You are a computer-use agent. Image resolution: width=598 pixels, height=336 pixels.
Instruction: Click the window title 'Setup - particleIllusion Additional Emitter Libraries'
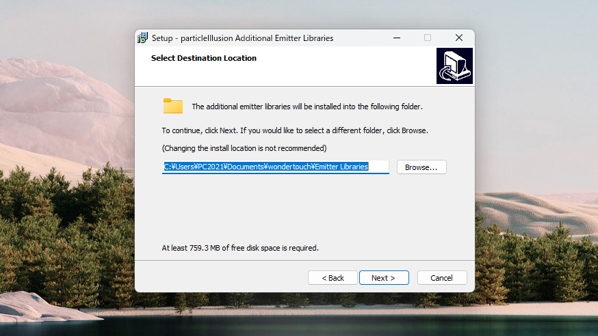pyautogui.click(x=243, y=38)
